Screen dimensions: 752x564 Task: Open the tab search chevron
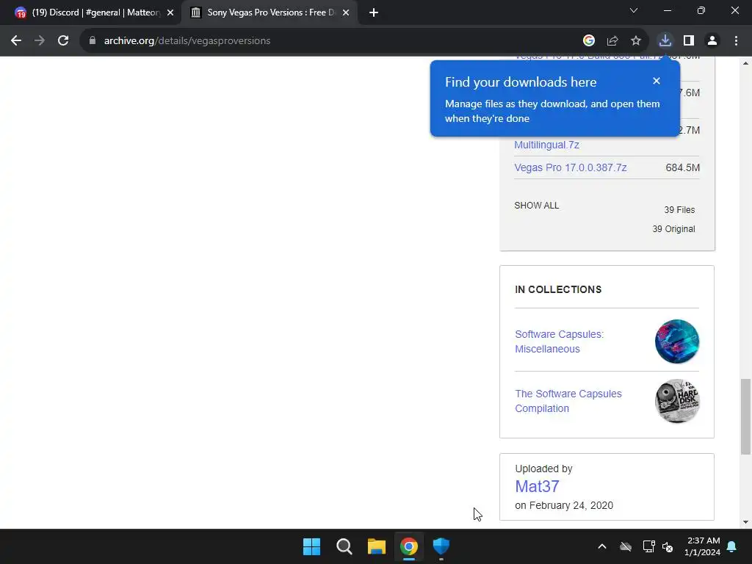coord(634,10)
